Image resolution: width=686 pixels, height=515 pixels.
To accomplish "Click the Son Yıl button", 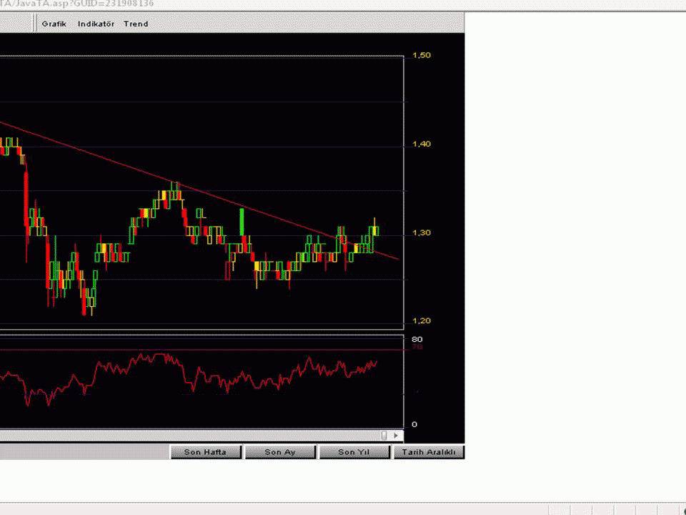I will tap(354, 452).
